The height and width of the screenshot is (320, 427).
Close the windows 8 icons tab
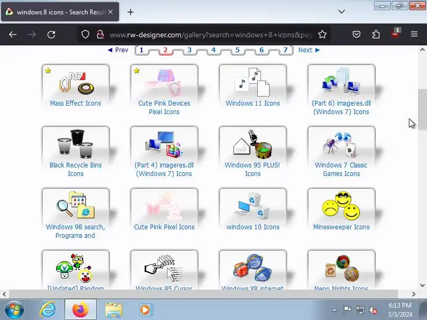[110, 12]
